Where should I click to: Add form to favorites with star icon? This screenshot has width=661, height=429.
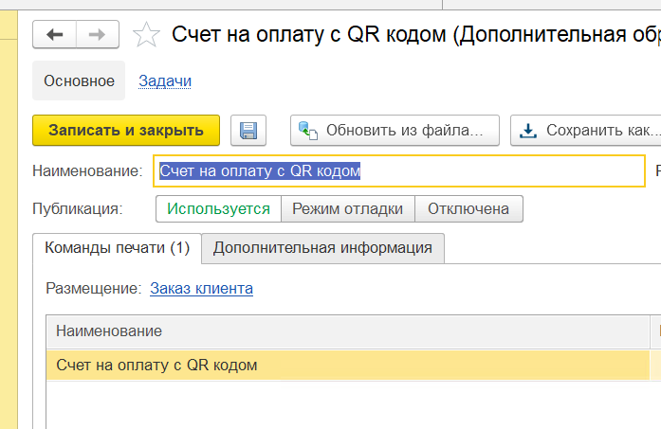tap(146, 36)
